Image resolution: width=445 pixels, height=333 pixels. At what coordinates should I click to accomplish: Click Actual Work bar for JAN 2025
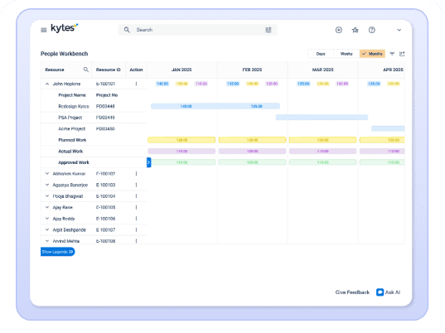(181, 152)
